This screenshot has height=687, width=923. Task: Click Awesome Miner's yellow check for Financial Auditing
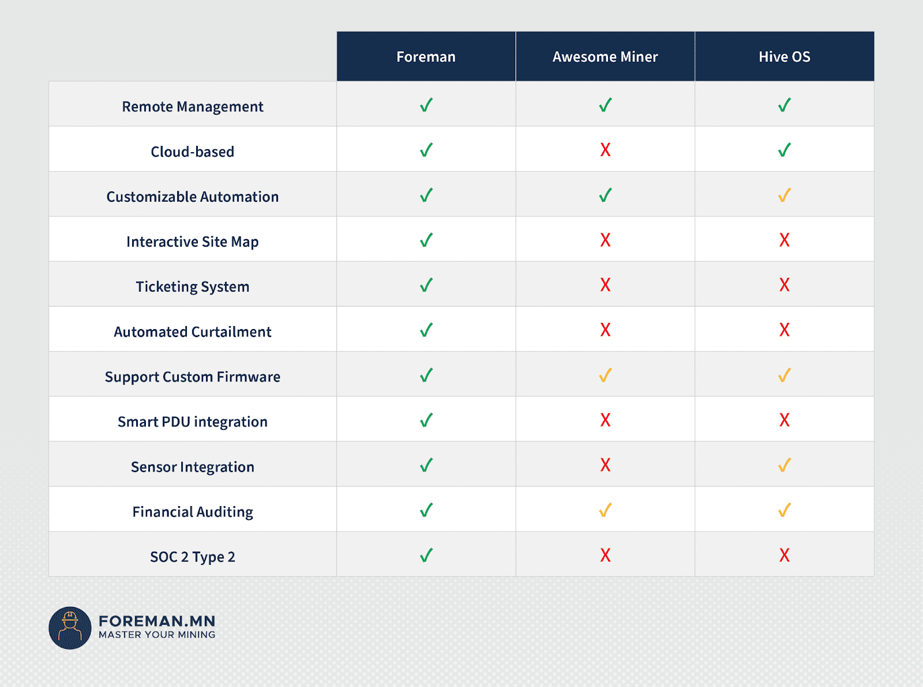tap(605, 510)
